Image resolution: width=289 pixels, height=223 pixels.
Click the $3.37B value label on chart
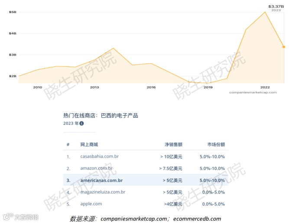(276, 7)
